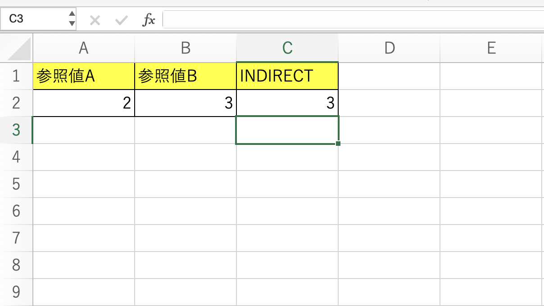544x306 pixels.
Task: Click cell A2 containing value 2
Action: (x=83, y=103)
